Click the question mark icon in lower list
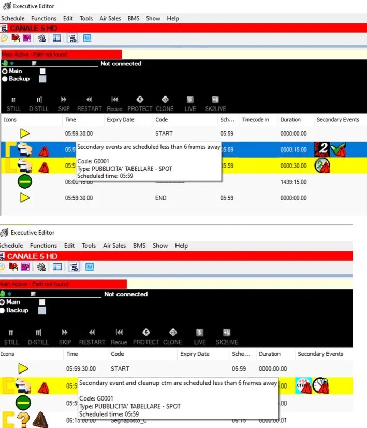The image size is (367, 428). pos(22,419)
